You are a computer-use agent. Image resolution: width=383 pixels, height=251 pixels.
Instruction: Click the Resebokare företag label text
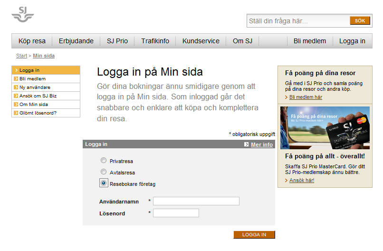(133, 184)
